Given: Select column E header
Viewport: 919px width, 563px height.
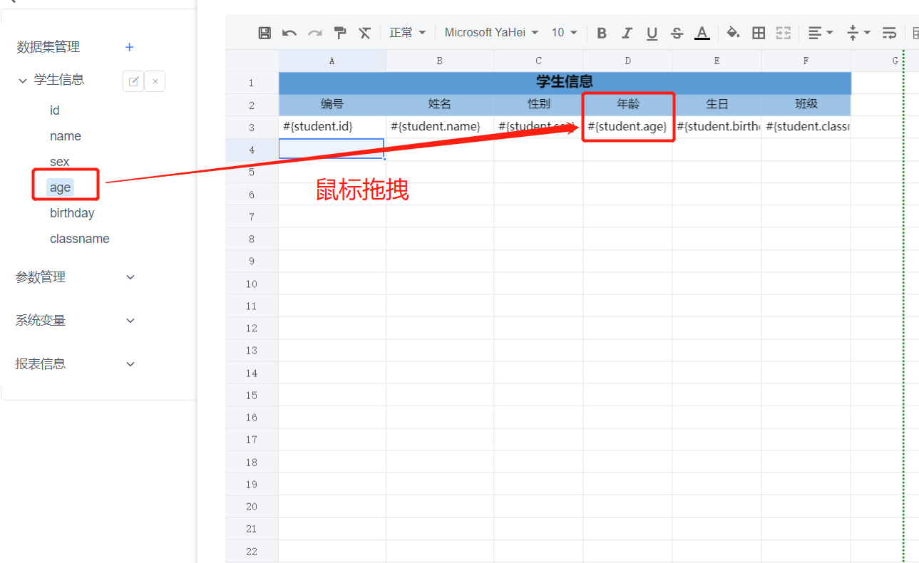Looking at the screenshot, I should point(717,61).
